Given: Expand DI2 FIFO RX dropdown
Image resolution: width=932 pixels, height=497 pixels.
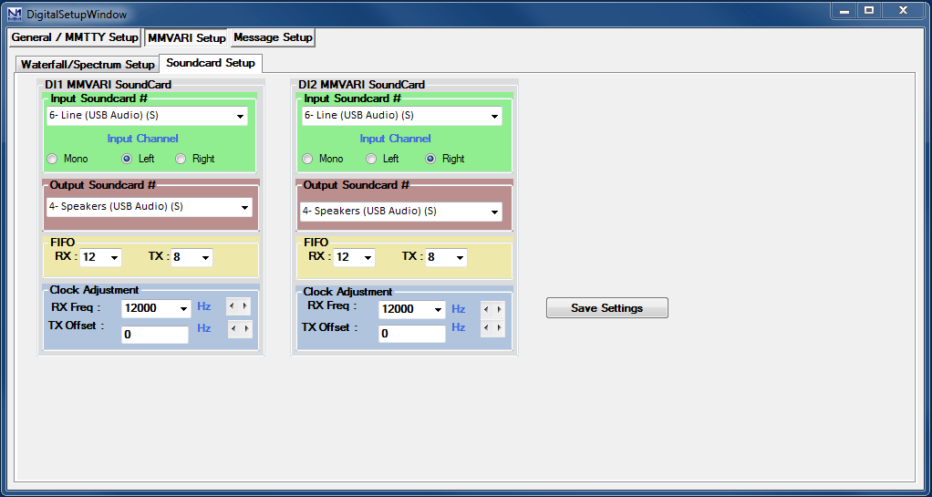Looking at the screenshot, I should pos(355,257).
